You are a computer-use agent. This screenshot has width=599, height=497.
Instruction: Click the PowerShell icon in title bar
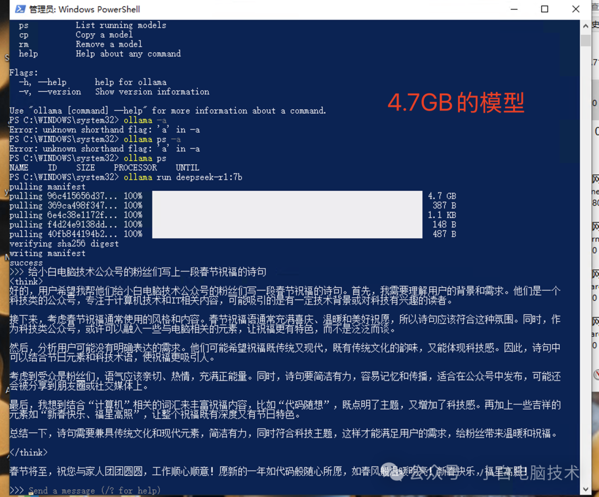pyautogui.click(x=21, y=9)
